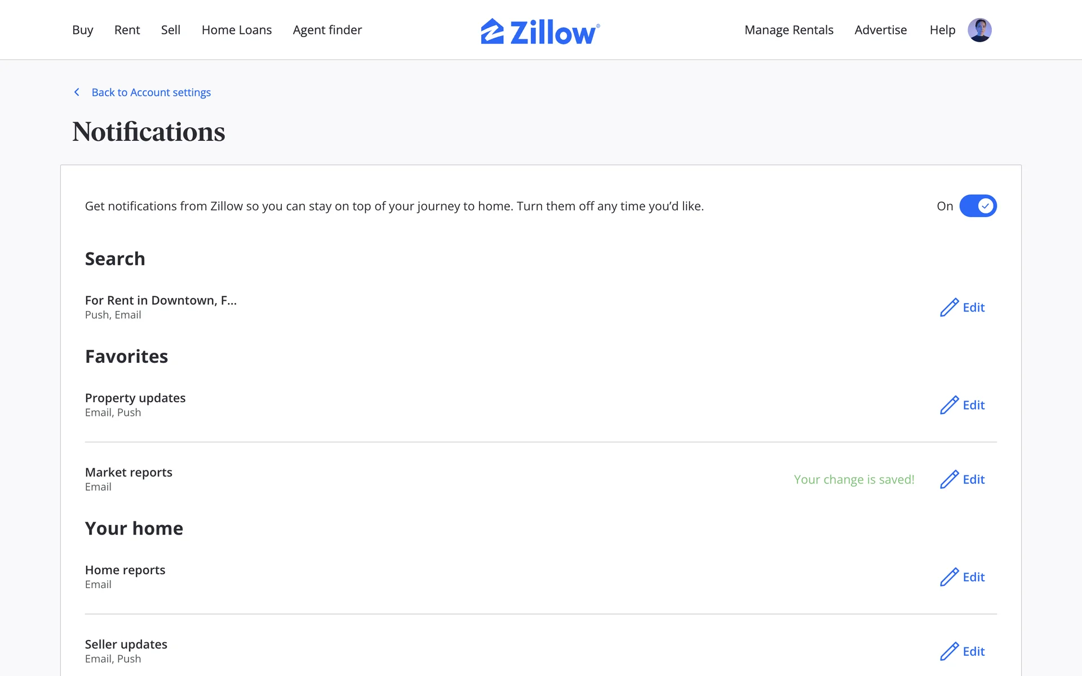Click the Advertise link
The height and width of the screenshot is (676, 1082).
880,30
